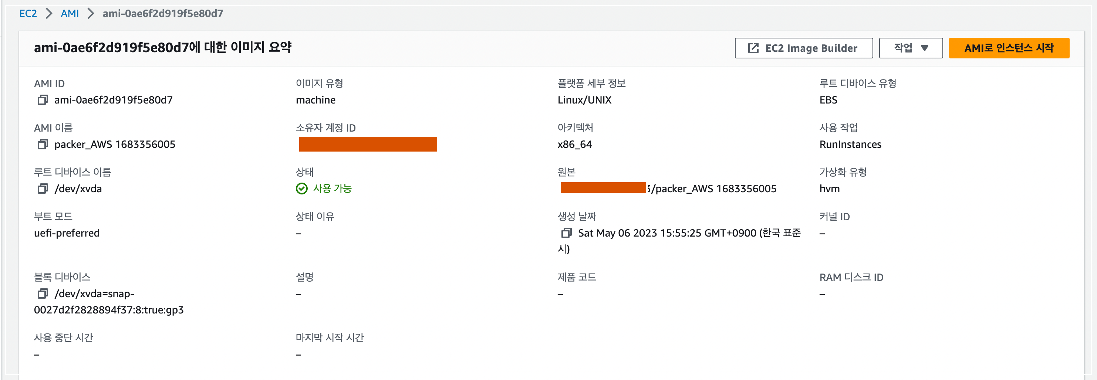The height and width of the screenshot is (380, 1097).
Task: Click the external link icon on EC2 Image Builder
Action: 753,48
